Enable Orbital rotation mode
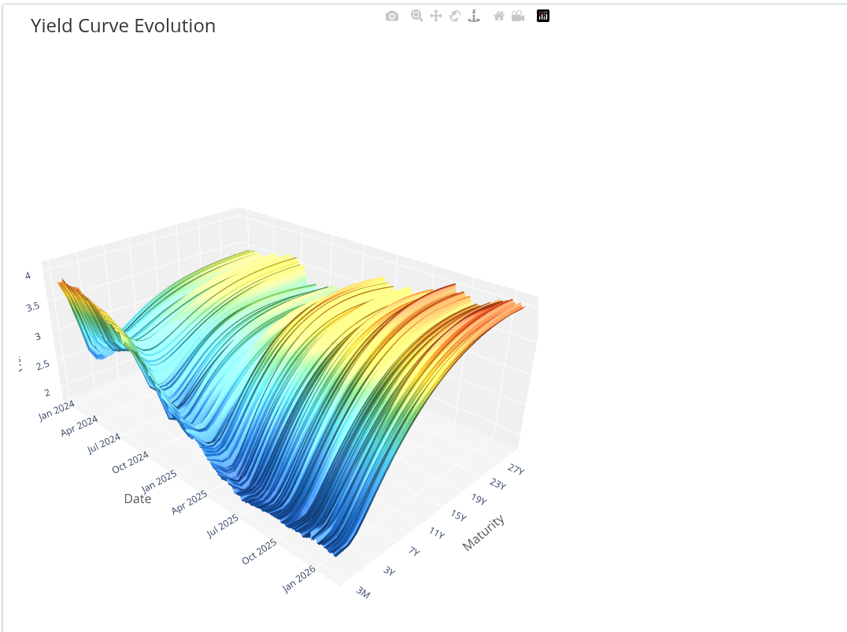 (x=454, y=16)
